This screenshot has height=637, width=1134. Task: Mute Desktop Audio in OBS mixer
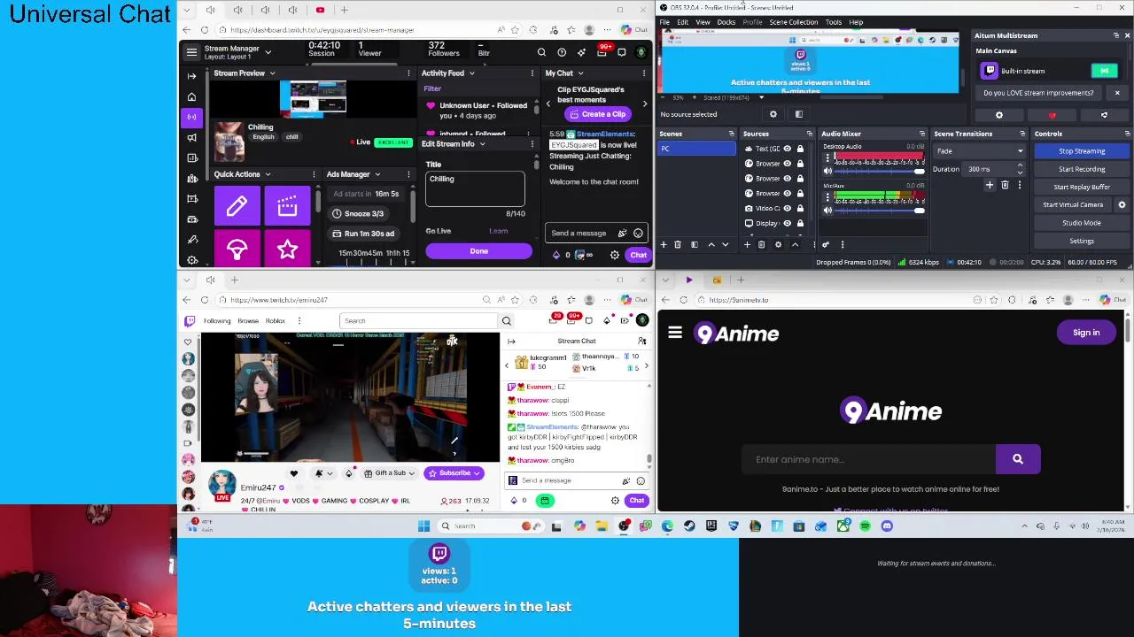click(x=828, y=171)
